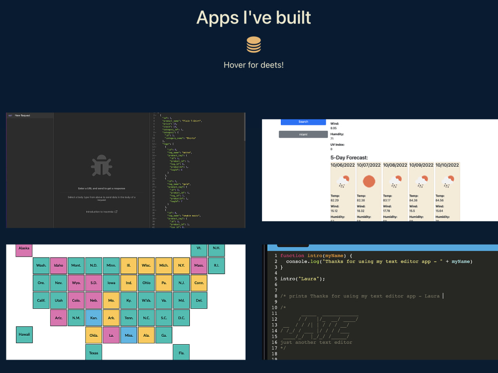Click the Ga. state tile
498x373 pixels.
[x=164, y=335]
